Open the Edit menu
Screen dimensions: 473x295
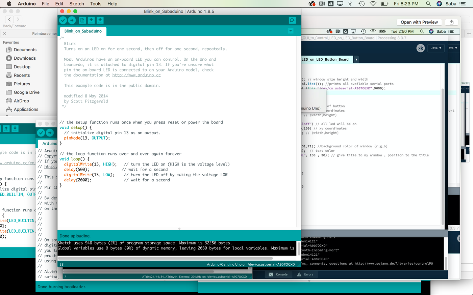coord(59,4)
